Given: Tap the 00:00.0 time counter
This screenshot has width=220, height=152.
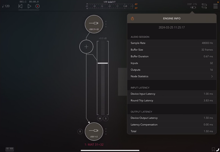Looking at the screenshot, I should [34, 2].
